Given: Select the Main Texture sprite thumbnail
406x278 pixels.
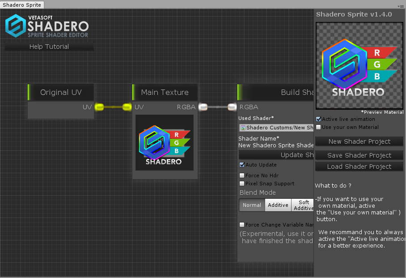Looking at the screenshot, I should [x=165, y=143].
